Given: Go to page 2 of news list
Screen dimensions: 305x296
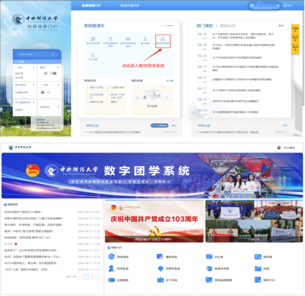Looking at the screenshot, I should (92, 277).
